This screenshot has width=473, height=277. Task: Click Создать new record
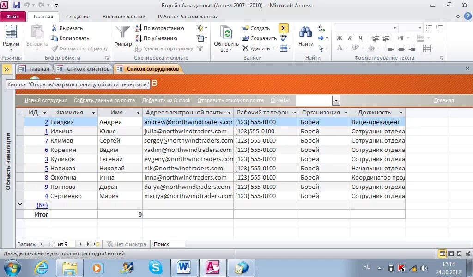256,28
